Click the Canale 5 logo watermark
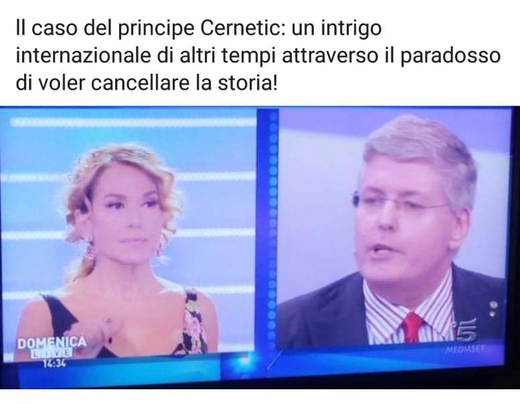Screen dimensions: 520x404 466,330
